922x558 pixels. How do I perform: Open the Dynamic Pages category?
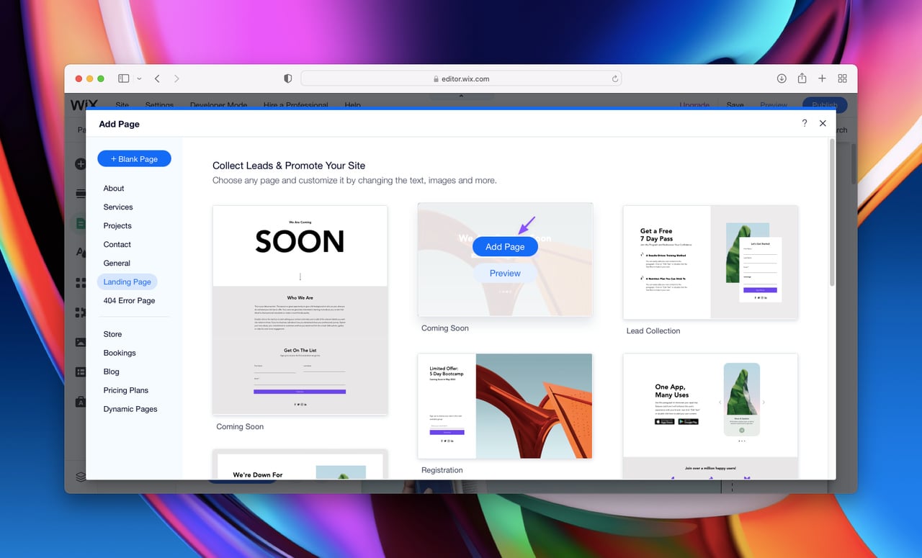[x=130, y=409]
